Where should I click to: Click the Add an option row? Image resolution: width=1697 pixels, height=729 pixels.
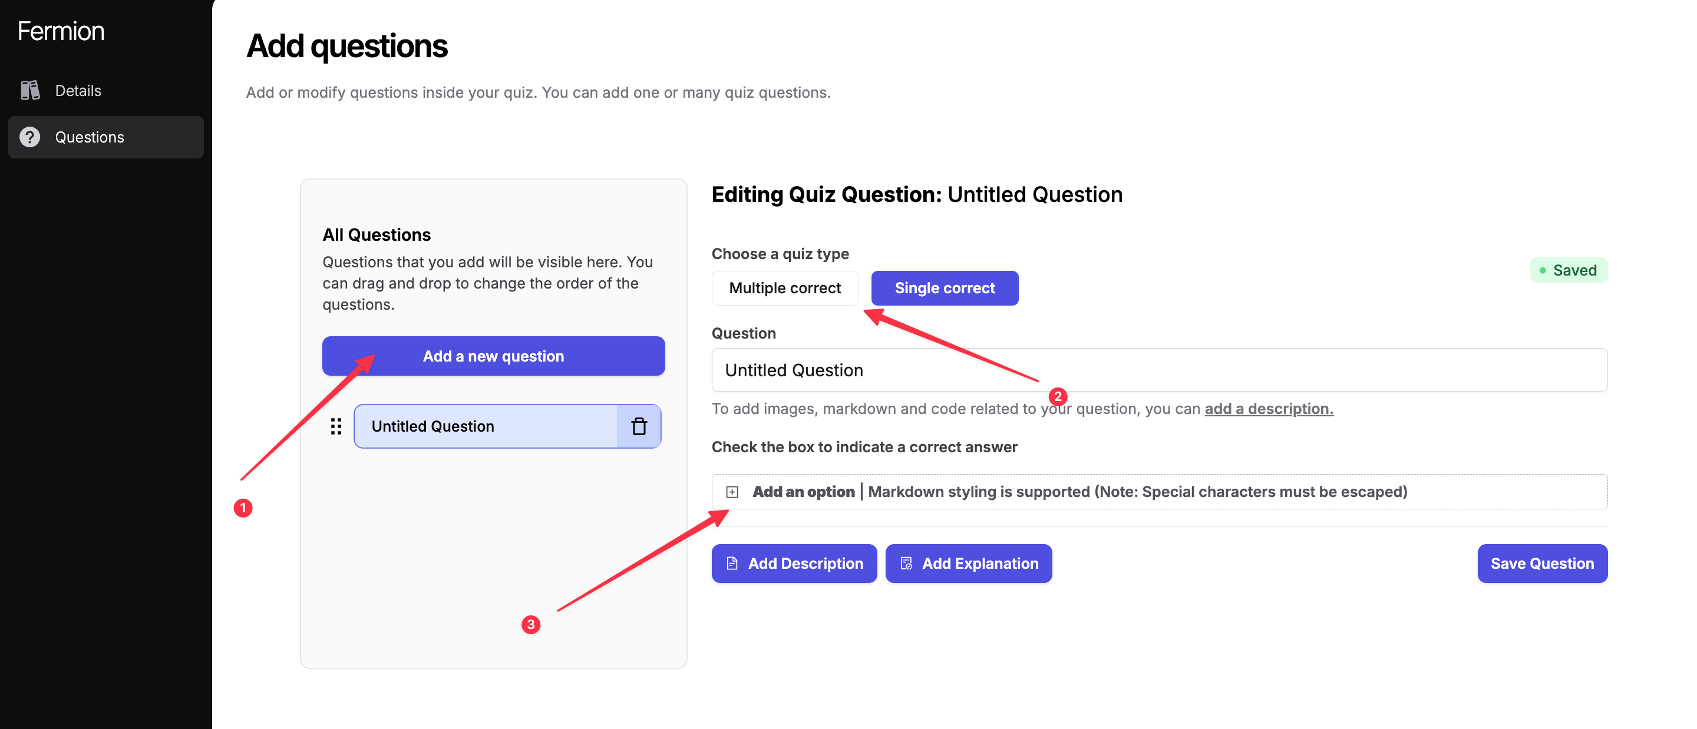click(x=1159, y=492)
